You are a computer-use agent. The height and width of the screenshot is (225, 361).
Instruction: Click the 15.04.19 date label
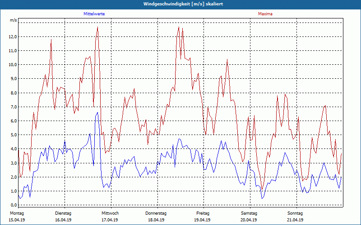click(x=17, y=220)
